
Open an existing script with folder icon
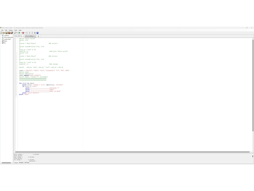point(4,33)
